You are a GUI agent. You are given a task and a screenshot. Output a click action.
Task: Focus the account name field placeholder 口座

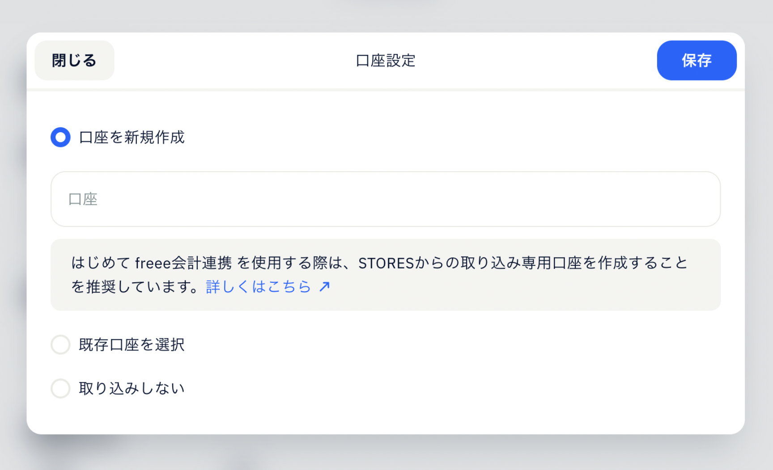pos(83,199)
